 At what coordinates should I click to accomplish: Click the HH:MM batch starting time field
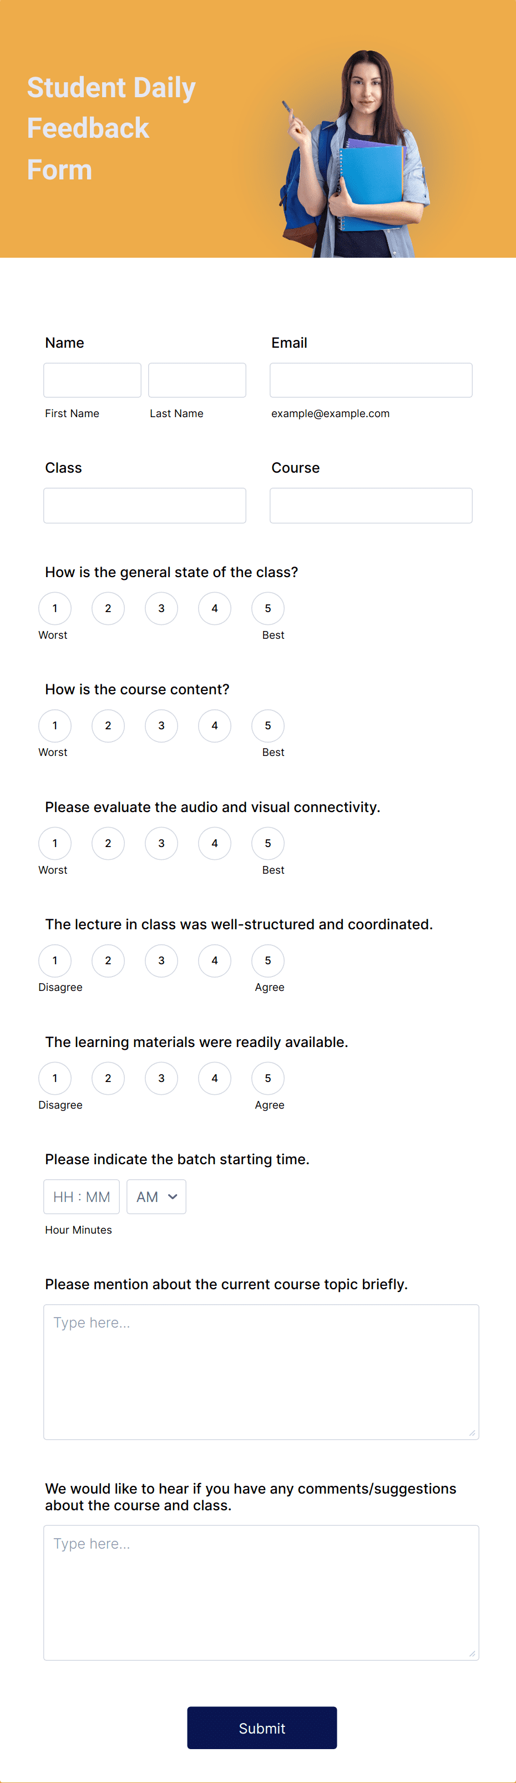coord(82,1196)
